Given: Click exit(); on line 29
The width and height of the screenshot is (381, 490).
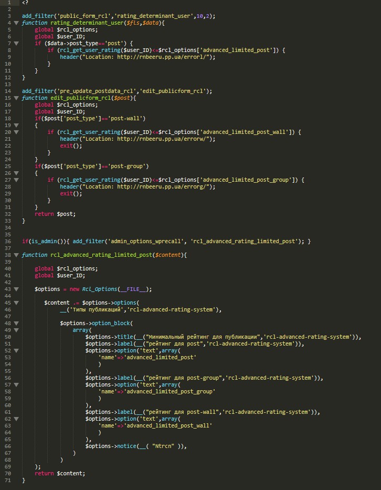Looking at the screenshot, I should (x=71, y=194).
